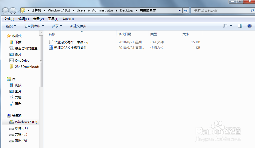
Task: Click the navigation pane scrollbar thumb
Action: (41, 61)
